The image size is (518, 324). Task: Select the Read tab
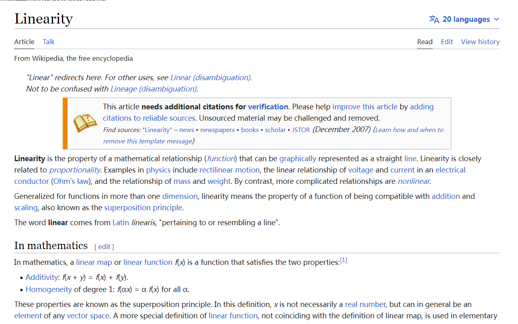click(x=425, y=42)
